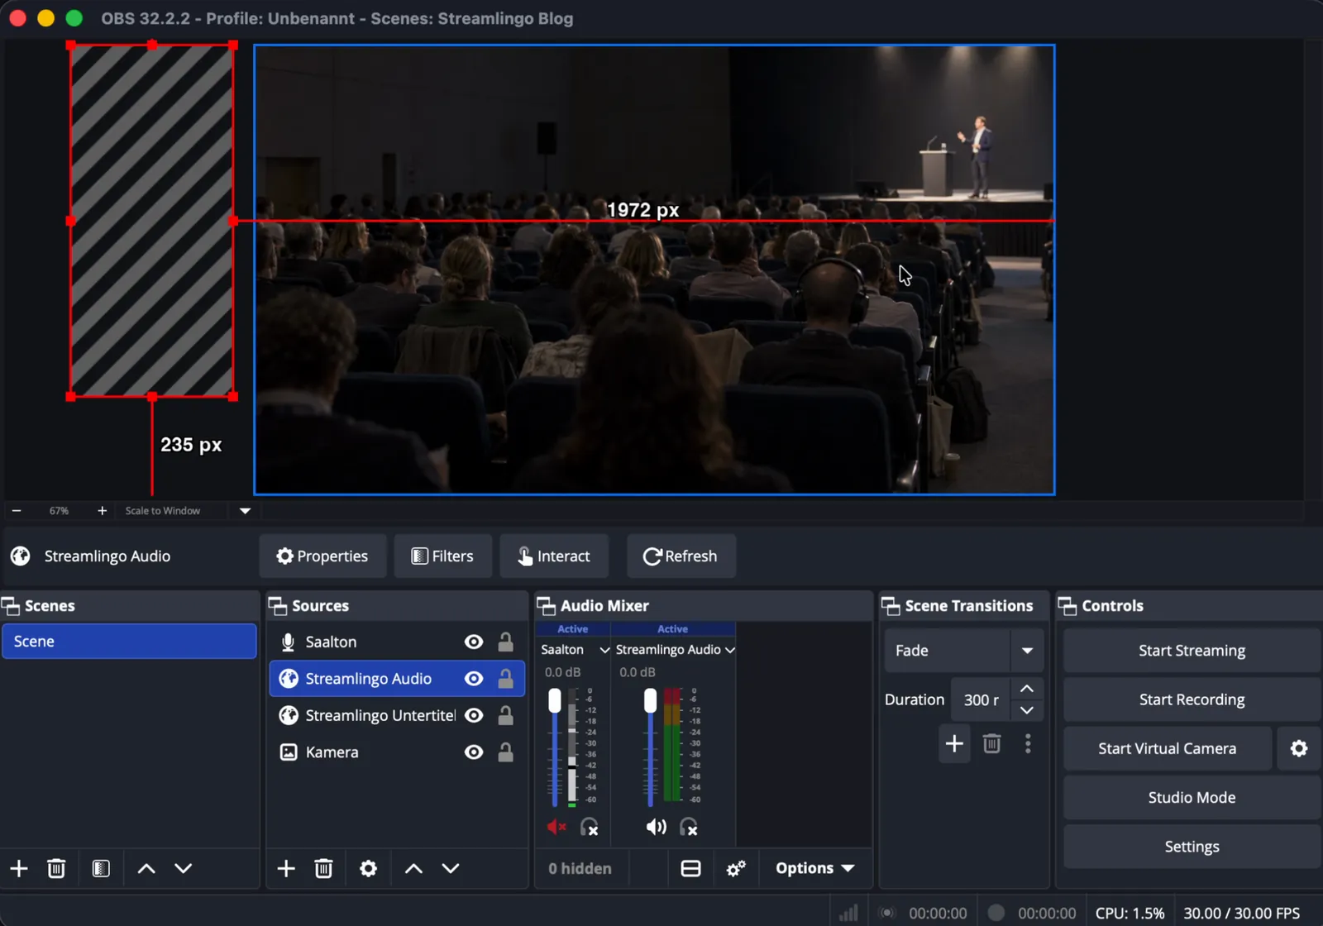Decrease transition duration with down arrow

tap(1027, 710)
